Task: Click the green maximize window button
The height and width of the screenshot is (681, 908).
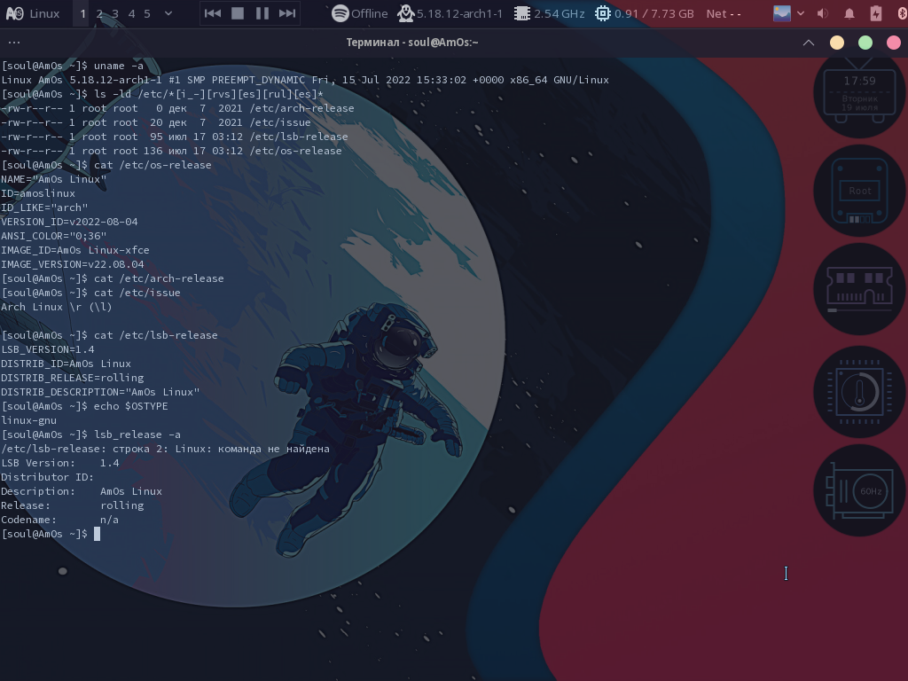Action: (865, 43)
